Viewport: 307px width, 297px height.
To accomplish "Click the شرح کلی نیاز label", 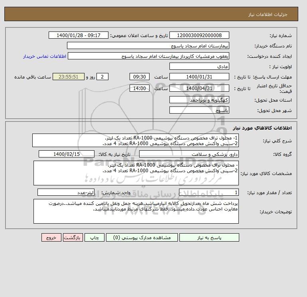I will point(277,141).
